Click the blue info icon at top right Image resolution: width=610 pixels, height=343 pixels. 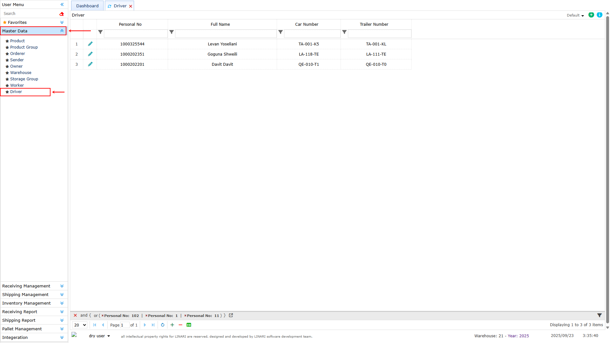click(600, 15)
